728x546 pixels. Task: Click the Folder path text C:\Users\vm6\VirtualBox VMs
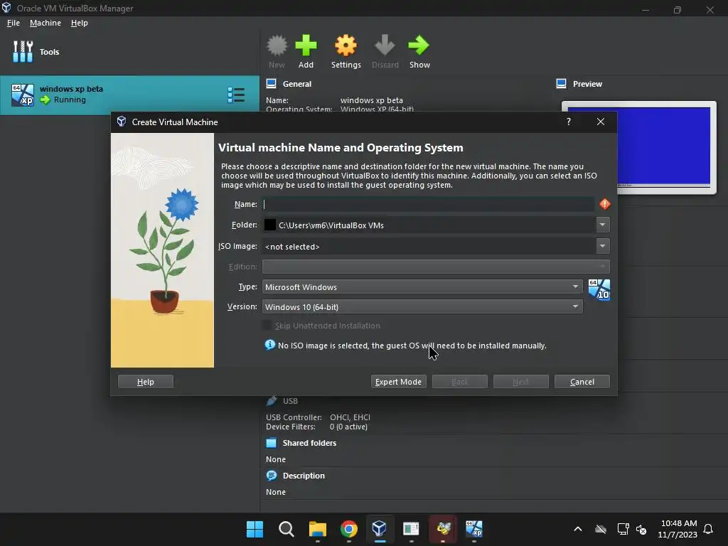pyautogui.click(x=331, y=225)
